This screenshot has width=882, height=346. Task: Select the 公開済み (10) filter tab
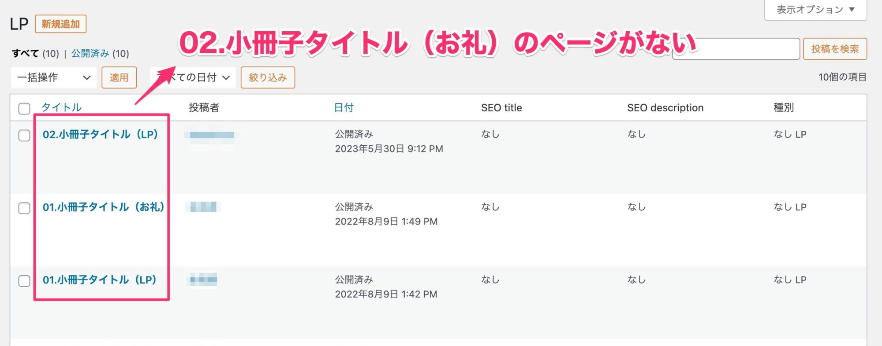click(100, 53)
